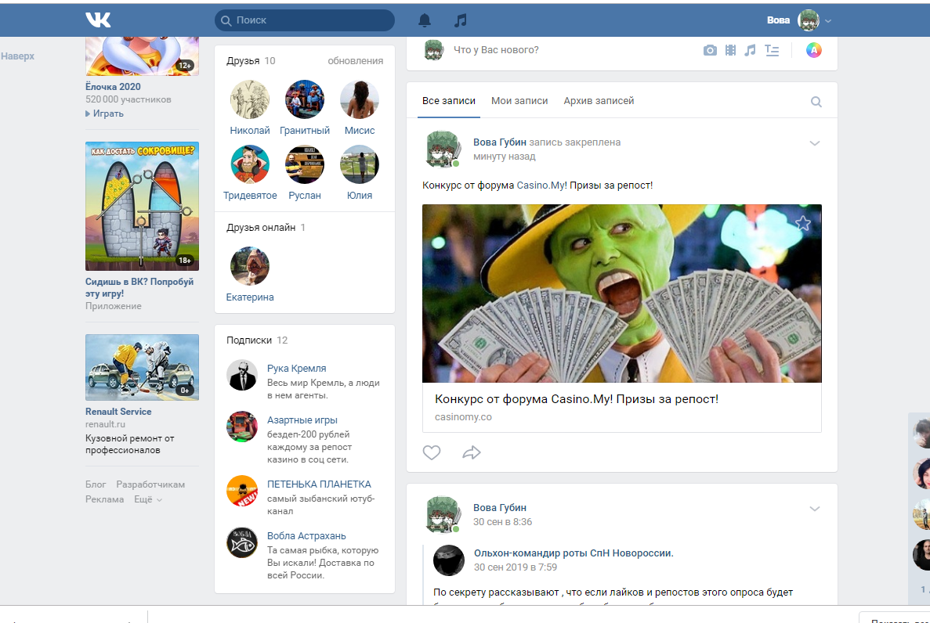
Task: Bookmark the post image with the star icon
Action: [x=803, y=224]
